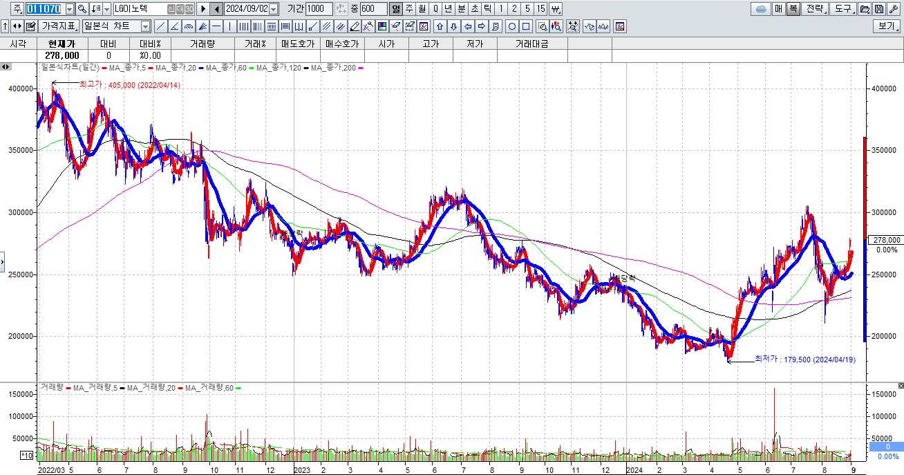Open the color palette grid icon

[382, 26]
